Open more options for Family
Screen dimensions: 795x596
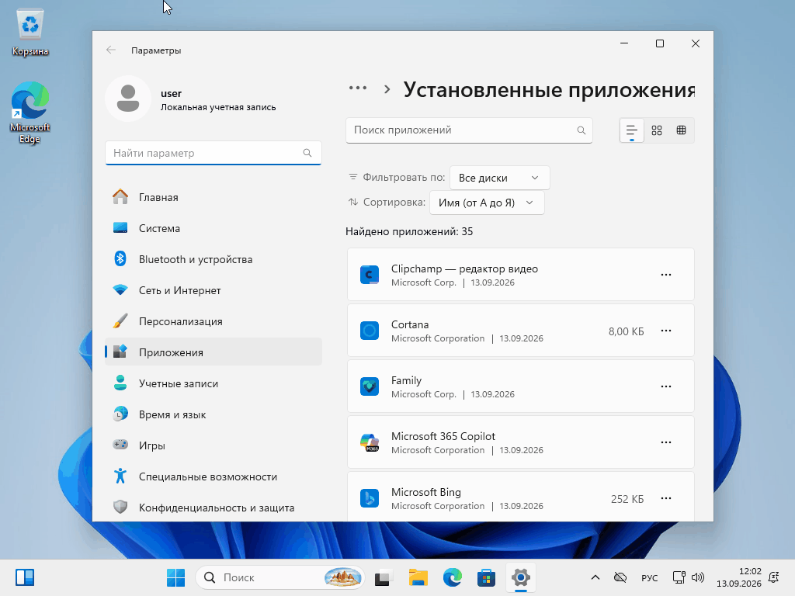665,386
